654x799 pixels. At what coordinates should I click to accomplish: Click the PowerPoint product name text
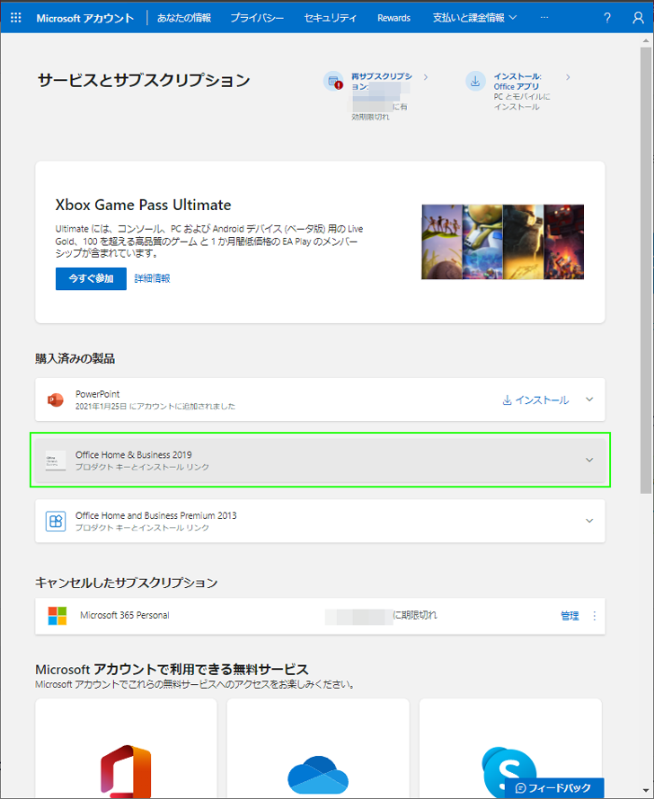click(97, 394)
